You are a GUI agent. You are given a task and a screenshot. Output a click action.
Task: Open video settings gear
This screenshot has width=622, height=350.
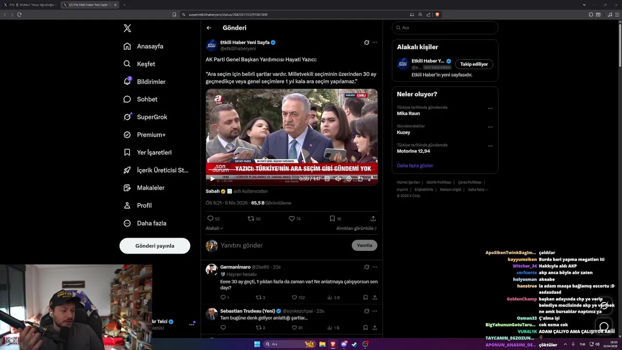(349, 179)
